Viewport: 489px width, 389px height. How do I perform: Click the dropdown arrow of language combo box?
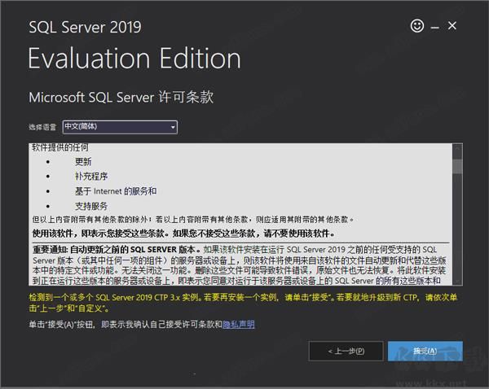pyautogui.click(x=173, y=127)
